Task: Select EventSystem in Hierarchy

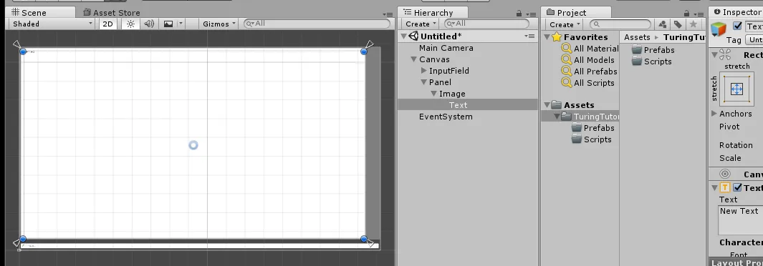Action: tap(446, 117)
